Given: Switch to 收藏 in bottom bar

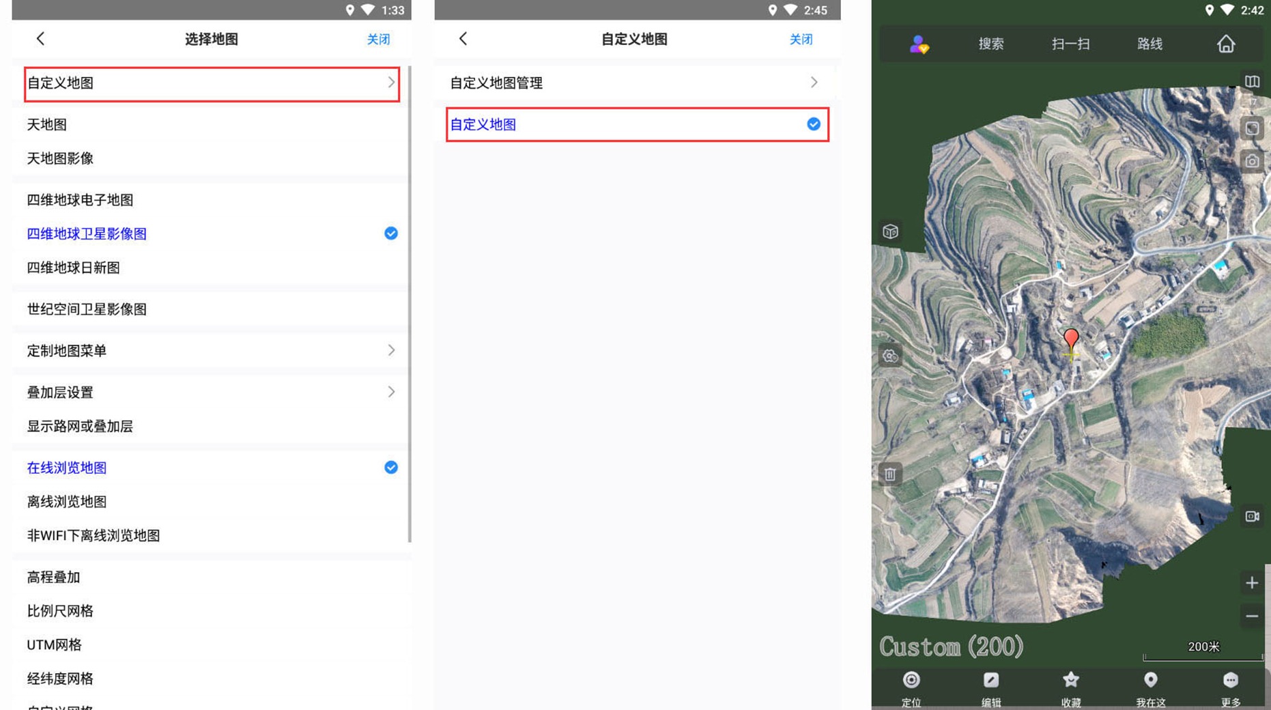Looking at the screenshot, I should coord(1070,687).
